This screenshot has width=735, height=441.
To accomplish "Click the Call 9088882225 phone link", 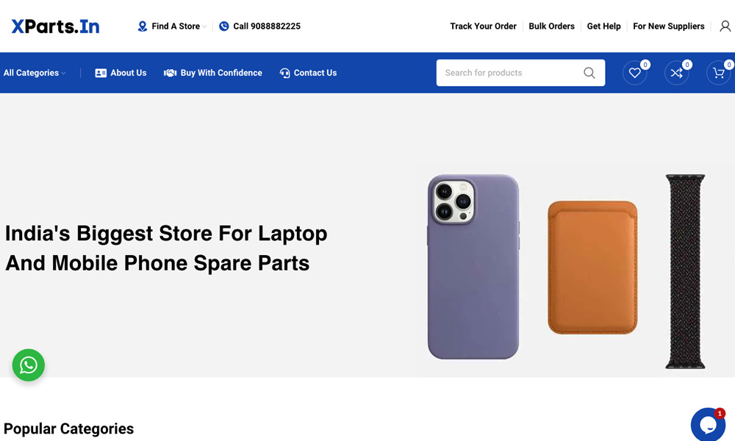I will click(260, 26).
